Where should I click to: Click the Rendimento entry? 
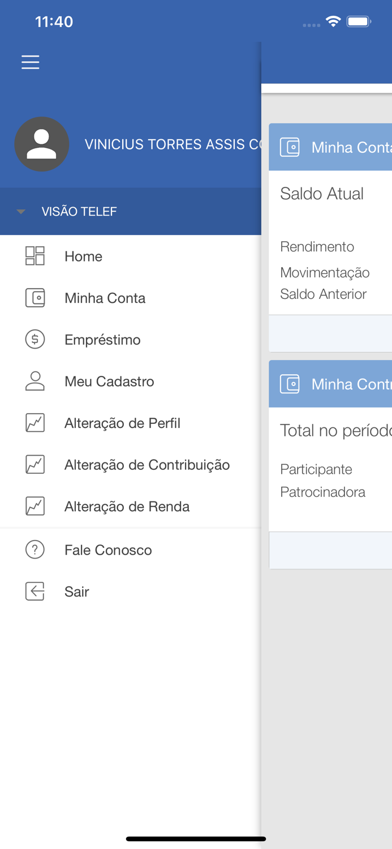tap(317, 247)
